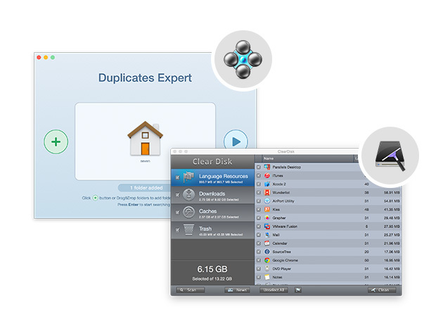Click the AirPort Utility app icon
Viewport: 443px width, 333px height.
(267, 201)
